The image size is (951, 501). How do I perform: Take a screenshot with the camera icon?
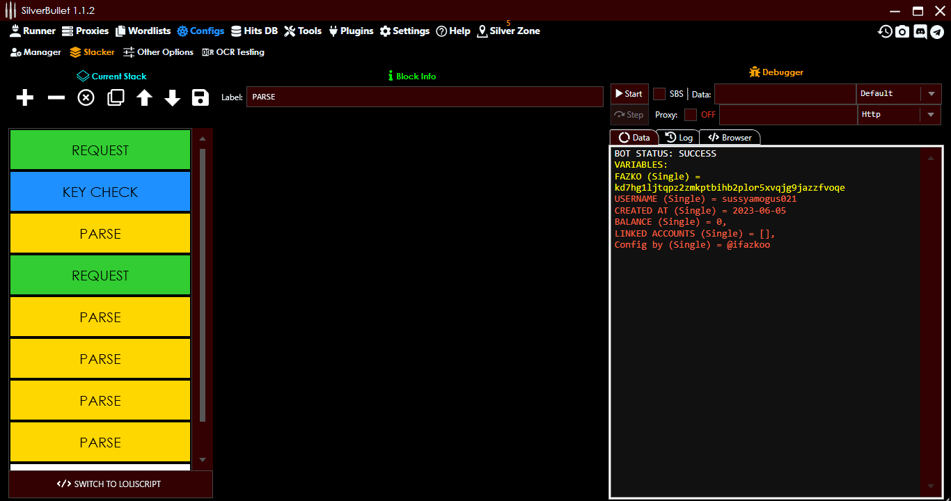click(x=902, y=31)
